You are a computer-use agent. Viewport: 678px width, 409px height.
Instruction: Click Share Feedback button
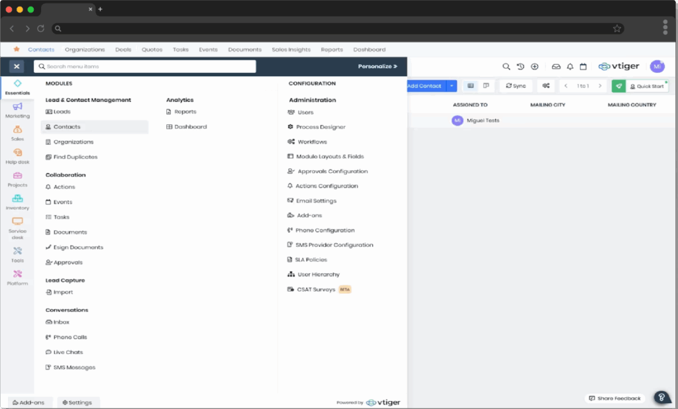pyautogui.click(x=615, y=398)
